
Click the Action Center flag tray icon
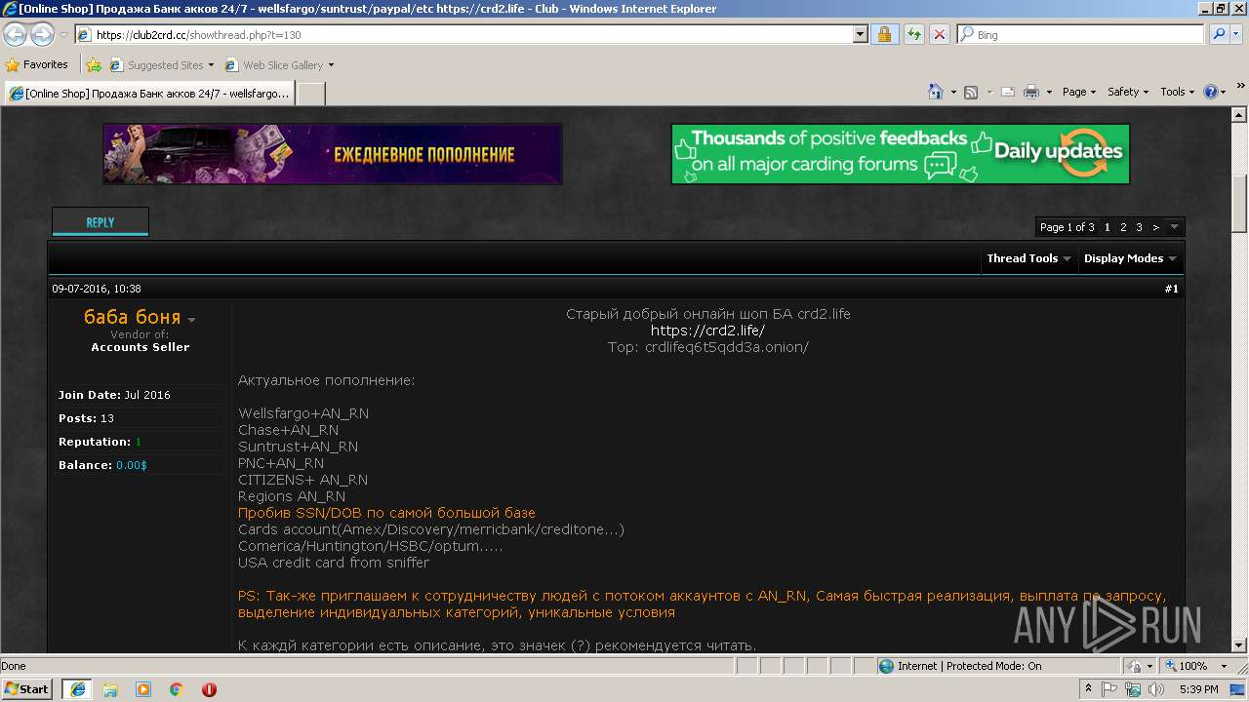pyautogui.click(x=1109, y=689)
